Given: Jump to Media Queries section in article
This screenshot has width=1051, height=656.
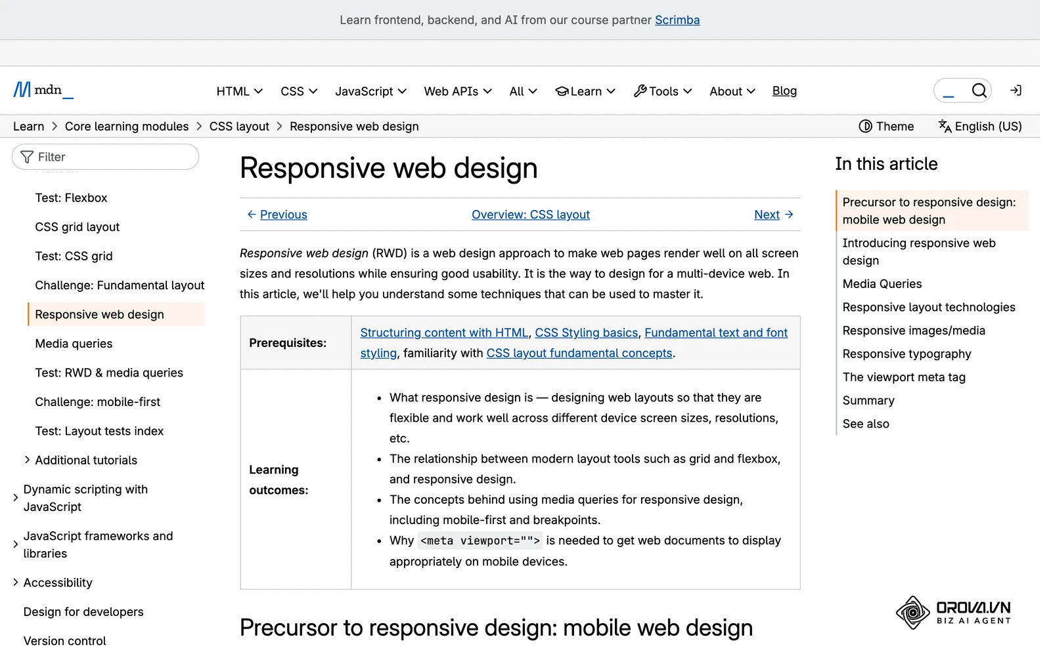Looking at the screenshot, I should tap(882, 283).
